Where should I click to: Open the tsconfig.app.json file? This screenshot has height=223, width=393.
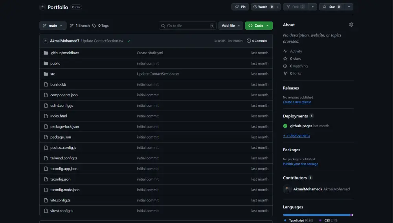[x=64, y=169]
